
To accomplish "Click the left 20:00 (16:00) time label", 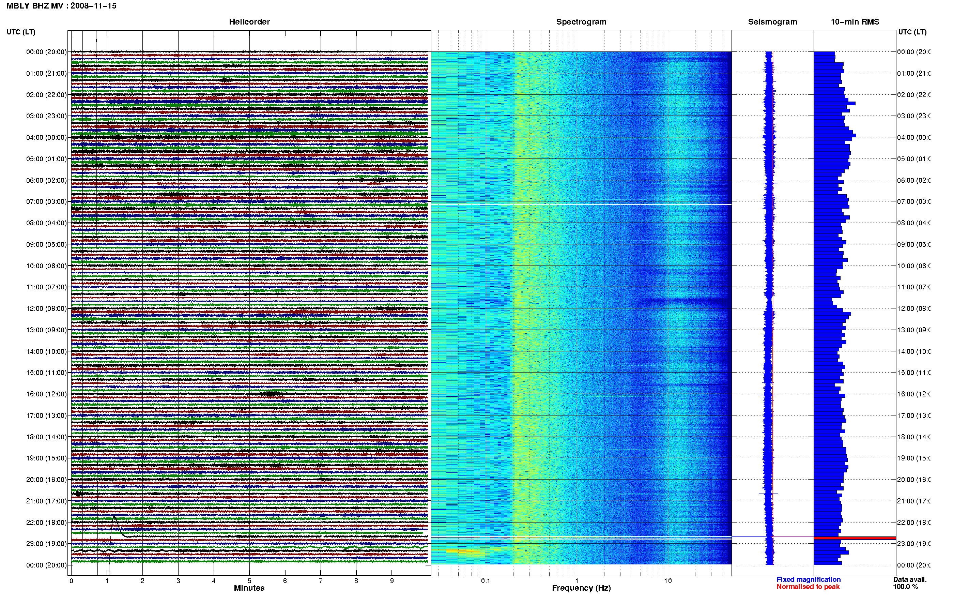I will [x=46, y=480].
